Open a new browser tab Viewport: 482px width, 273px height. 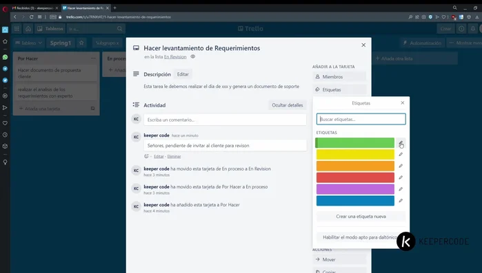[114, 8]
